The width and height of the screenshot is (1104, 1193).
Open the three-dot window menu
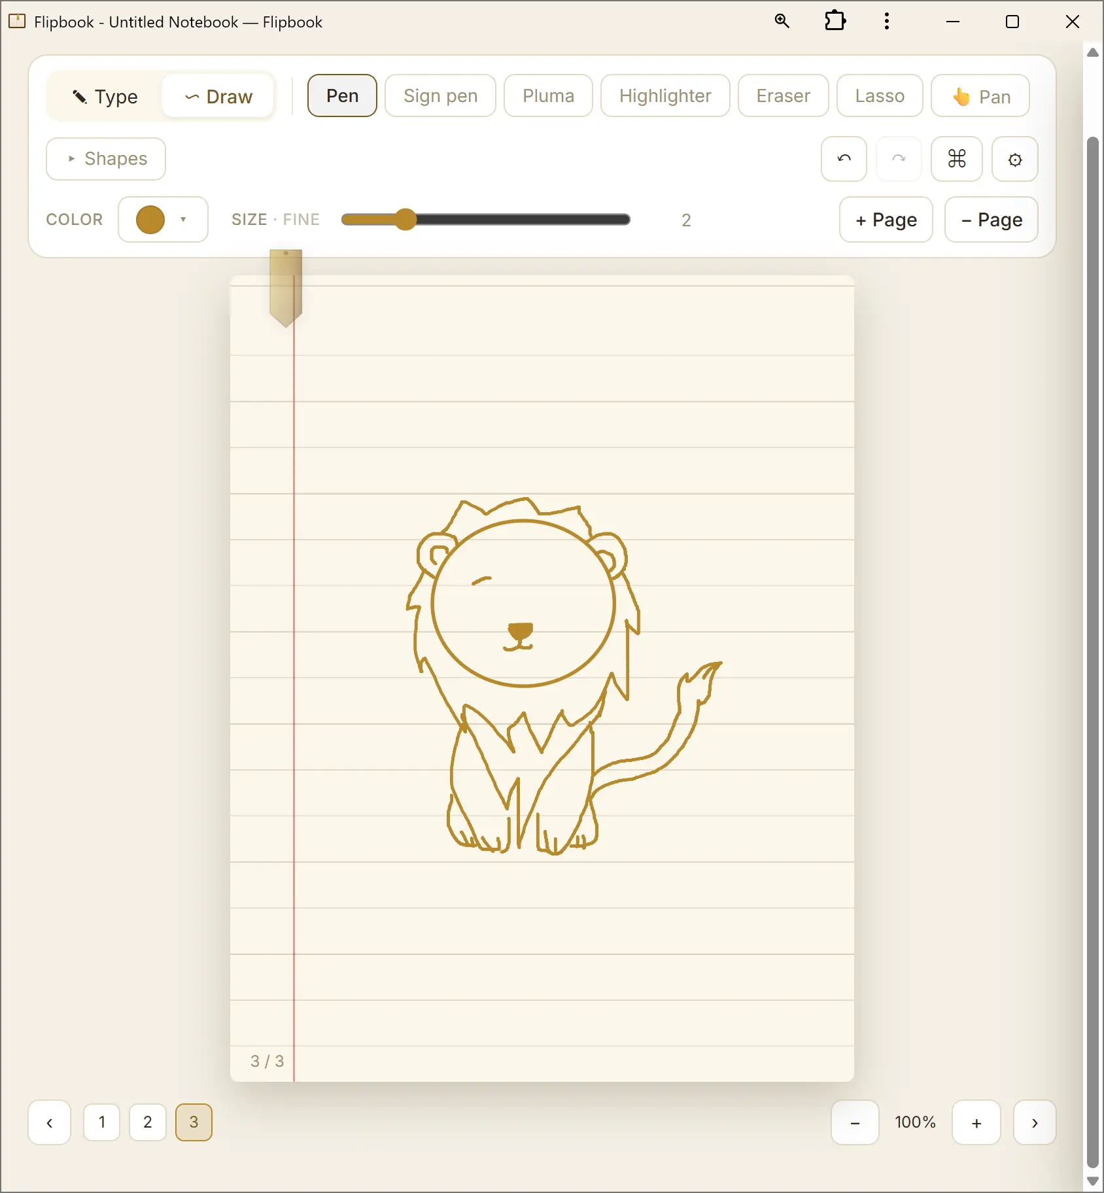point(886,22)
